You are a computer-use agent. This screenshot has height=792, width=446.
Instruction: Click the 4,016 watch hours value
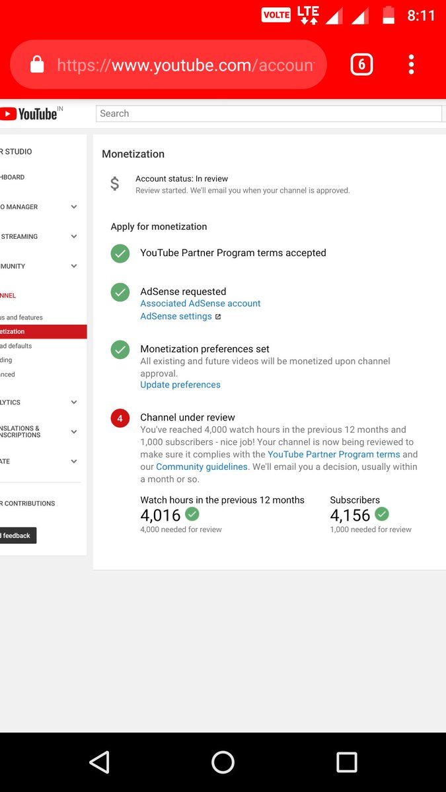click(x=161, y=515)
